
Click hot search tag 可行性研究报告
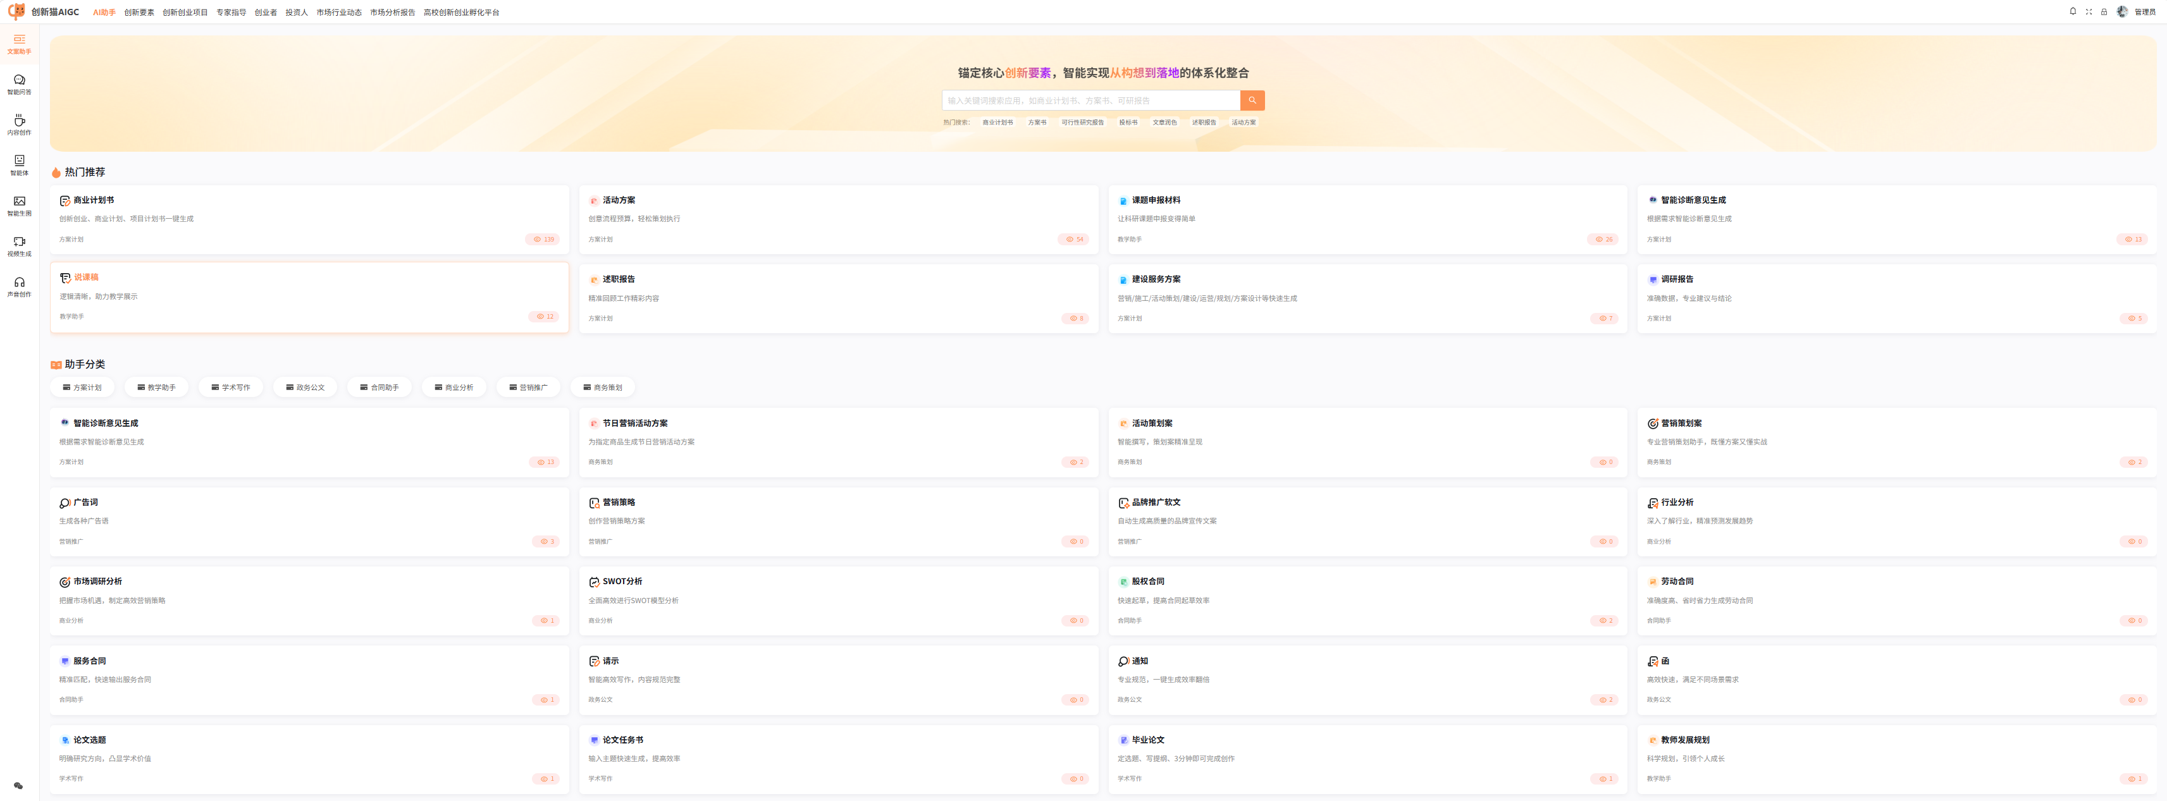(x=1082, y=123)
